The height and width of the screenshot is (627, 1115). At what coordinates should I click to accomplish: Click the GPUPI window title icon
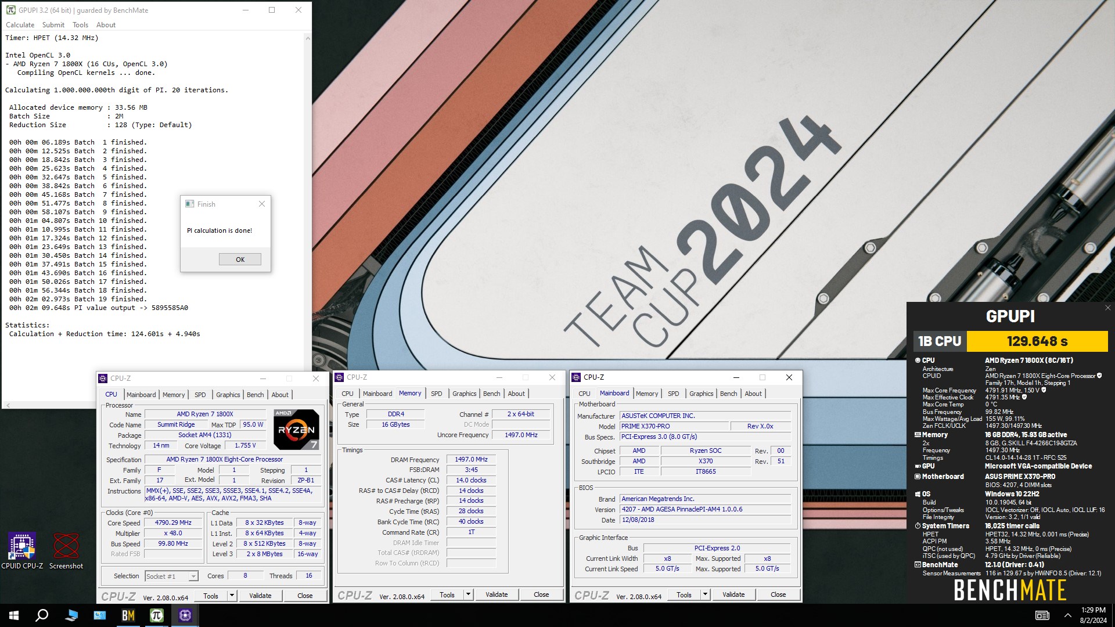pyautogui.click(x=10, y=10)
